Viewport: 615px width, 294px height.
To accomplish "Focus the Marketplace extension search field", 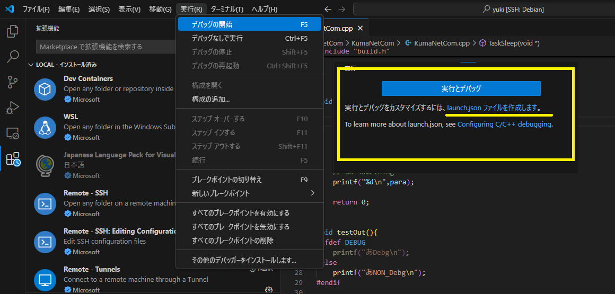I will (x=106, y=47).
